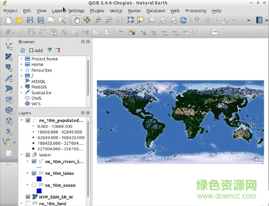269x206 pixels.
Task: Toggle the Water group checkbox
Action: (x=28, y=155)
